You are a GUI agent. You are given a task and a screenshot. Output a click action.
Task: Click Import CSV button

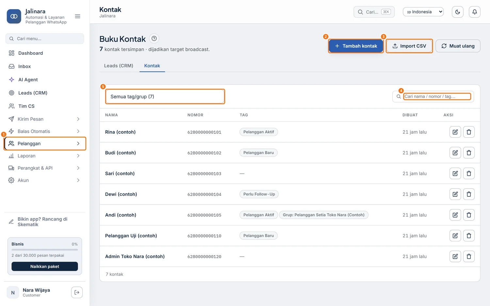click(409, 46)
